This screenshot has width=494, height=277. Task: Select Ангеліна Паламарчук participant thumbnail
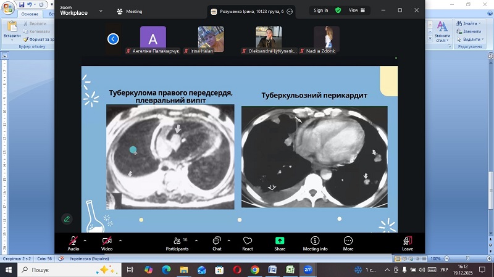click(x=153, y=39)
